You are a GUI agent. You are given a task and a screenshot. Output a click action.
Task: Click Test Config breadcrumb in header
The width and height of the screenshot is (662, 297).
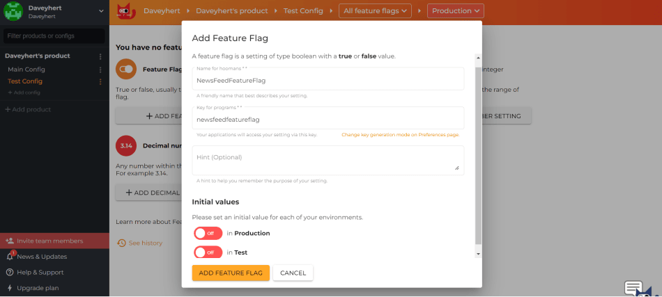coord(303,11)
